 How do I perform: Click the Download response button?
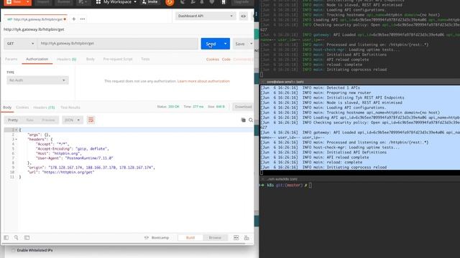pos(243,107)
